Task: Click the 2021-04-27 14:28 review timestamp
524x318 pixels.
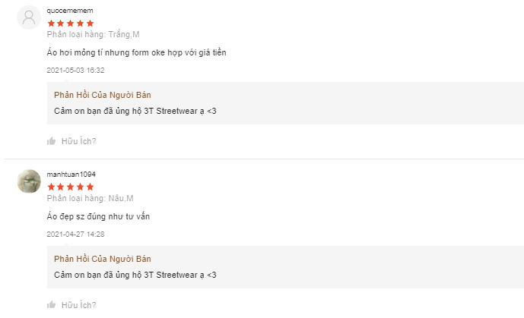Action: [75, 234]
